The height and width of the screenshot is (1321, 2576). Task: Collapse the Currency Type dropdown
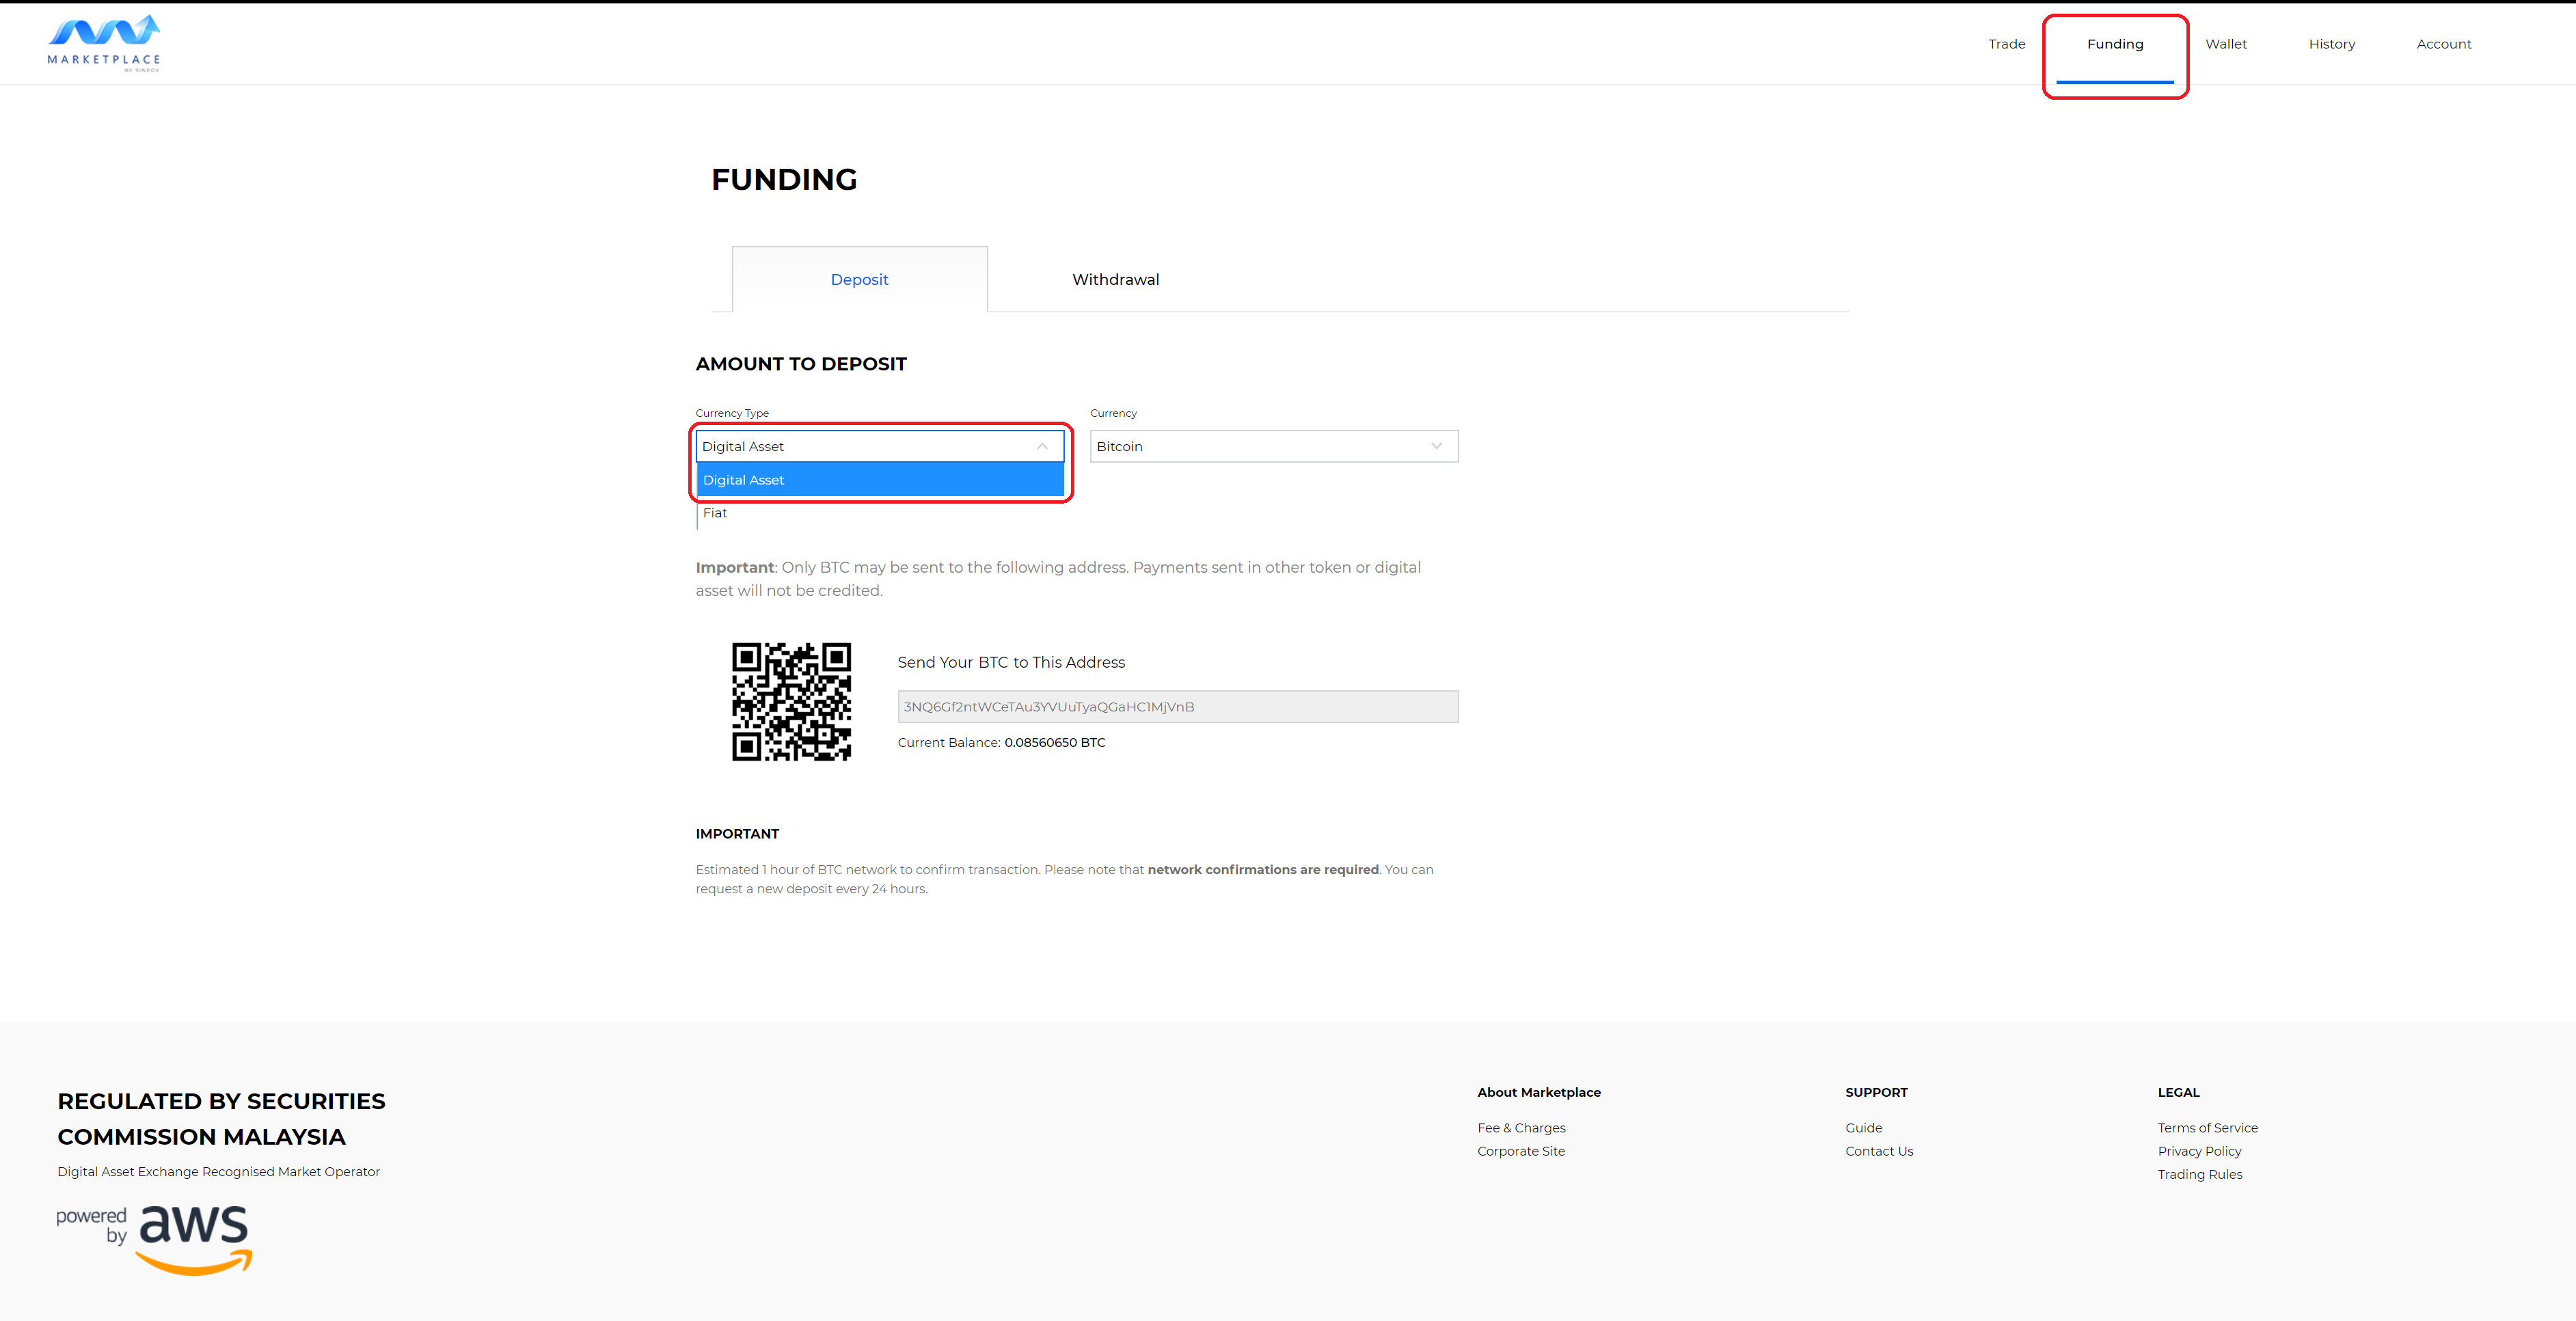tap(880, 446)
